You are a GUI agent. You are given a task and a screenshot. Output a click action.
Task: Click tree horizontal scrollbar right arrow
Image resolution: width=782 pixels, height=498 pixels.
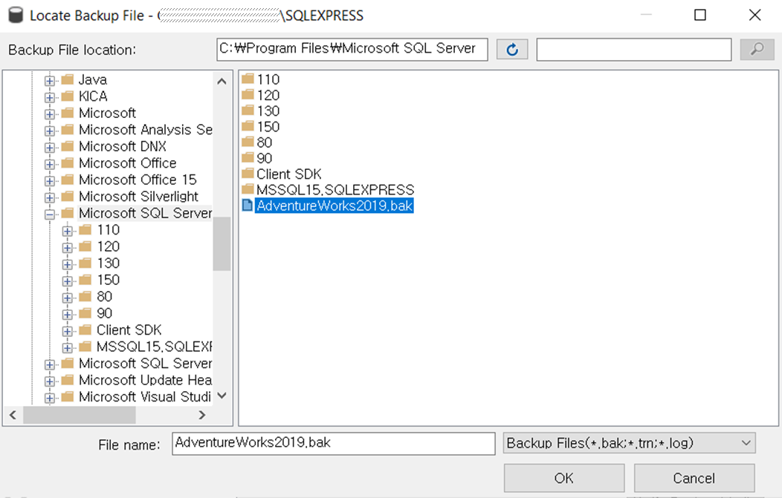(x=202, y=415)
